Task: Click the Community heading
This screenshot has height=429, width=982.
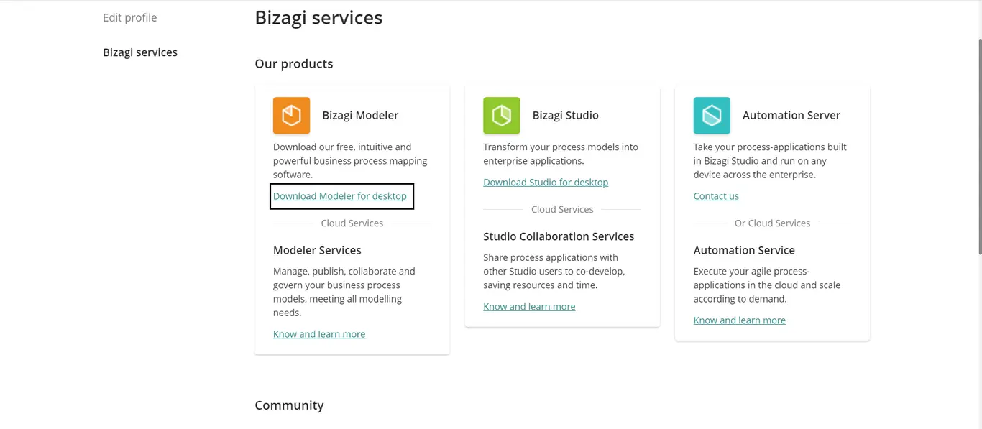Action: click(289, 405)
